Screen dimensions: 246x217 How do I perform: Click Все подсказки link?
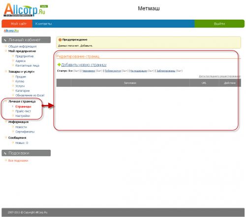(18, 161)
